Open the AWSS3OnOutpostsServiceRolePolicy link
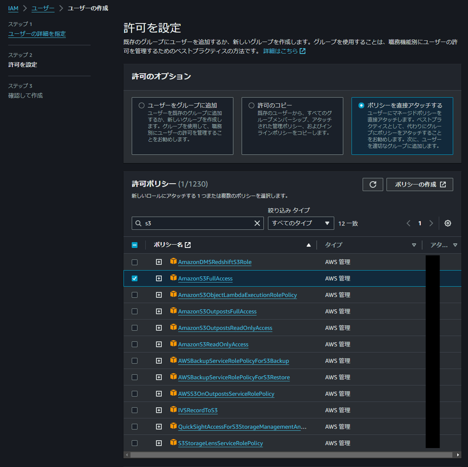468x467 pixels. pos(226,394)
